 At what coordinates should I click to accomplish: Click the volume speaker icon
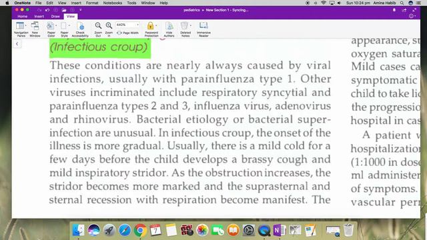[x=340, y=3]
